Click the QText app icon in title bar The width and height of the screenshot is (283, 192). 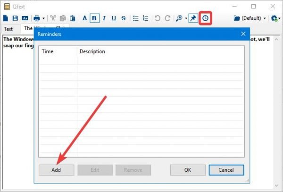pos(7,7)
